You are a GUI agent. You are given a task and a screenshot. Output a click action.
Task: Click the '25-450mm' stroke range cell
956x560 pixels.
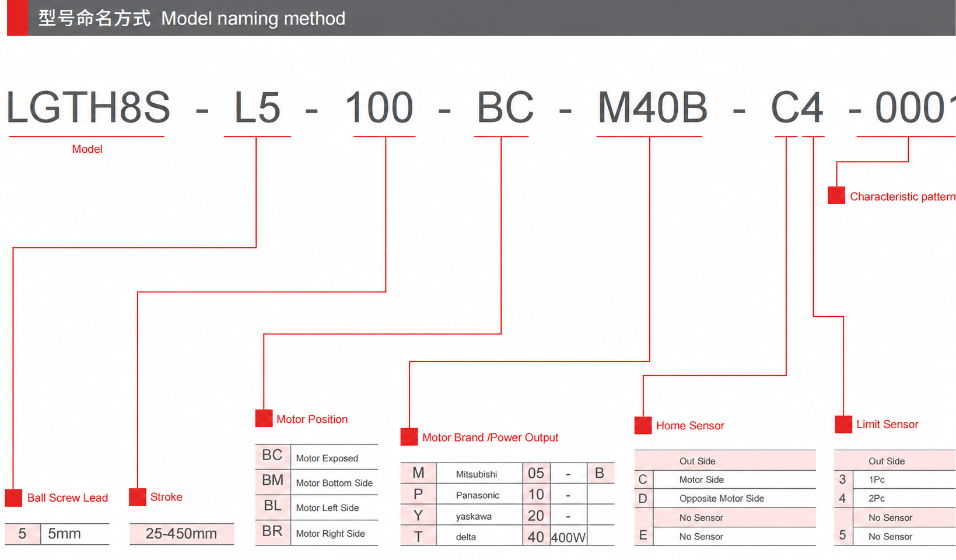click(181, 534)
